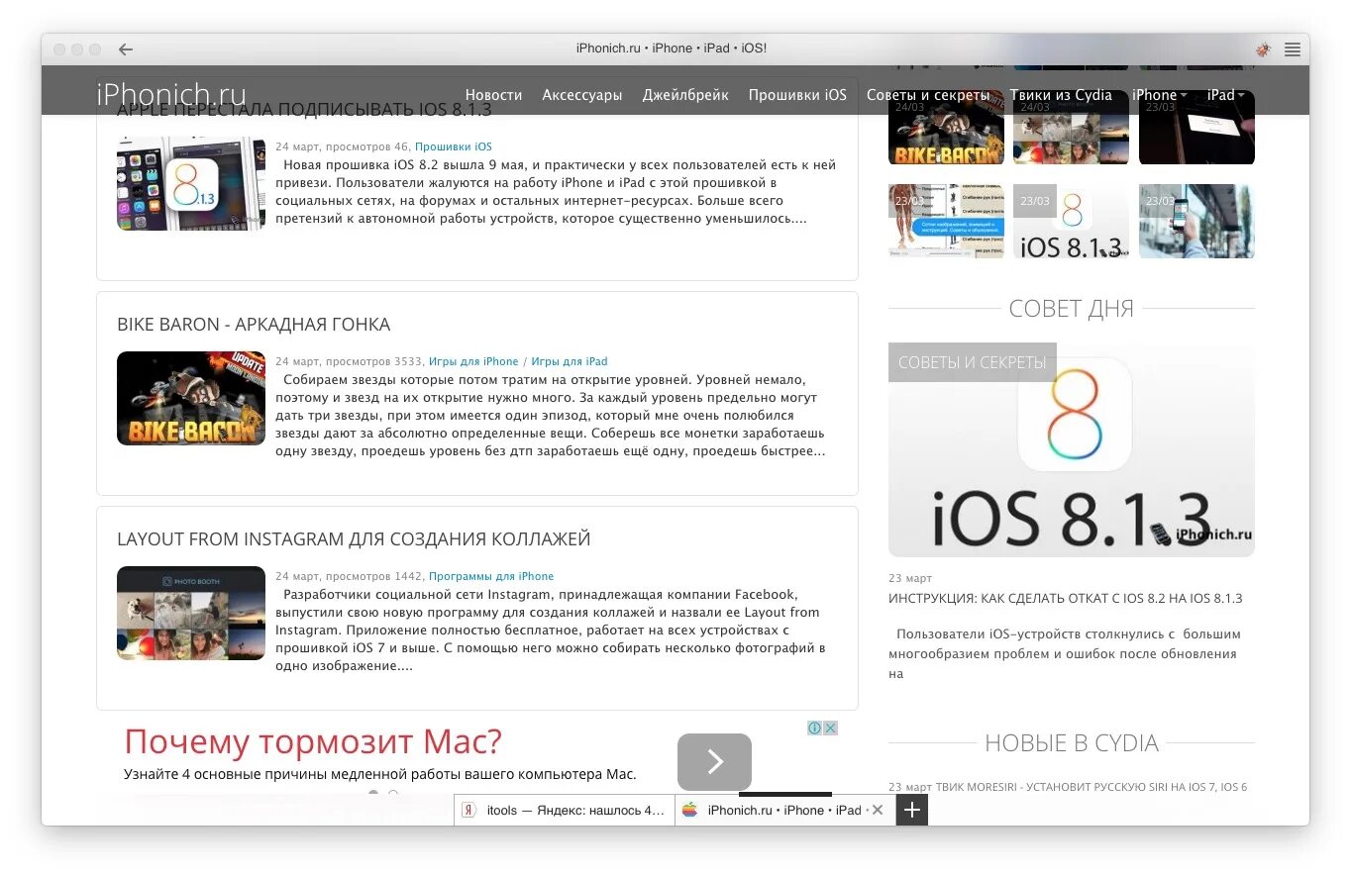This screenshot has width=1351, height=875.
Task: Close the ad with X icon
Action: (x=830, y=728)
